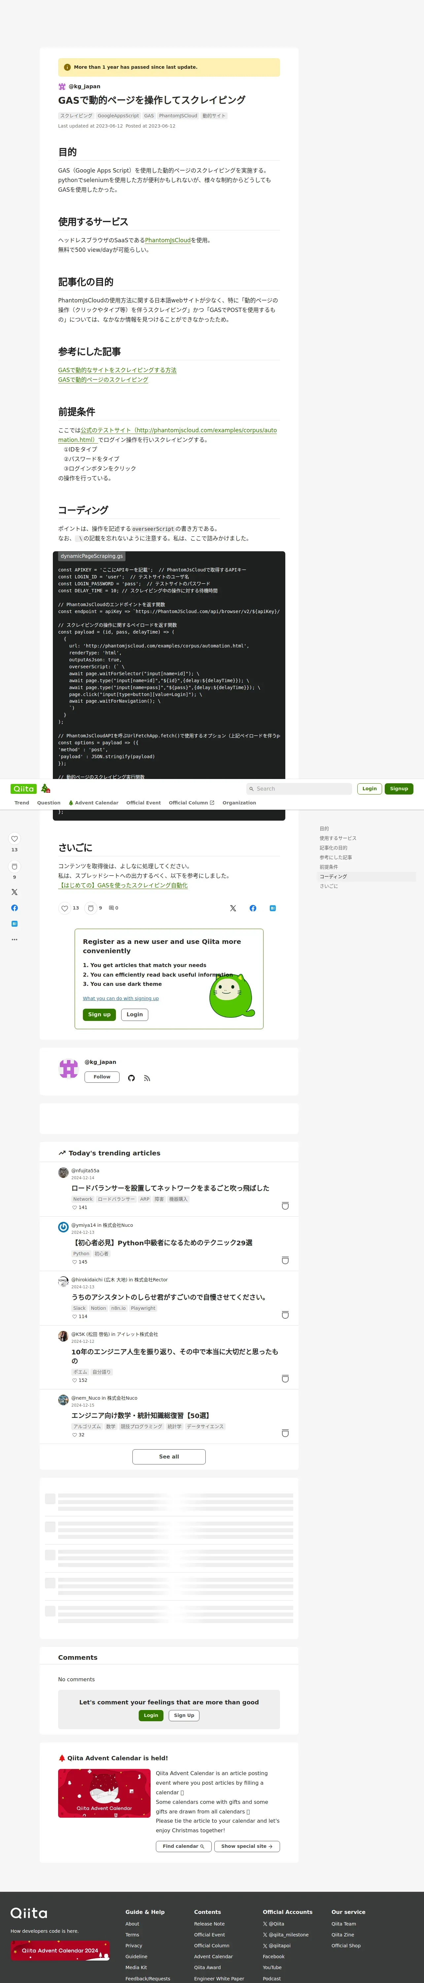Open the Qiita Advent Calendar banner image
Image resolution: width=424 pixels, height=1983 pixels.
click(104, 1793)
